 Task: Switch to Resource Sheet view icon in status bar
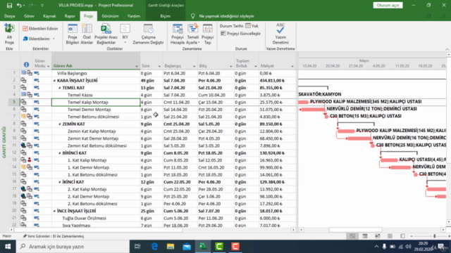(390, 236)
